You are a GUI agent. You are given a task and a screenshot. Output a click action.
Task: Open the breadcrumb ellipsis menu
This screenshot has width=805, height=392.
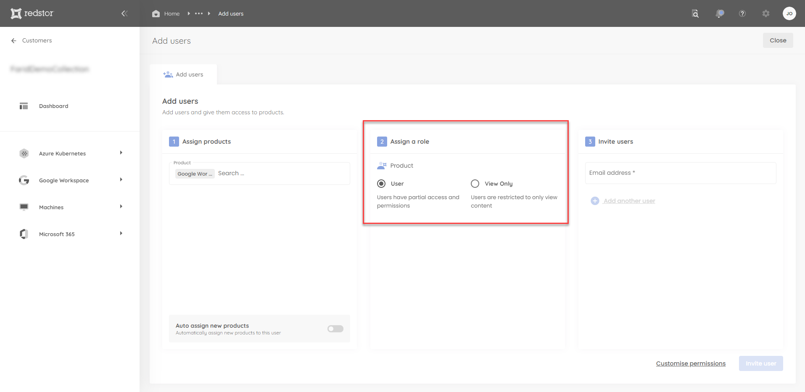pyautogui.click(x=199, y=13)
